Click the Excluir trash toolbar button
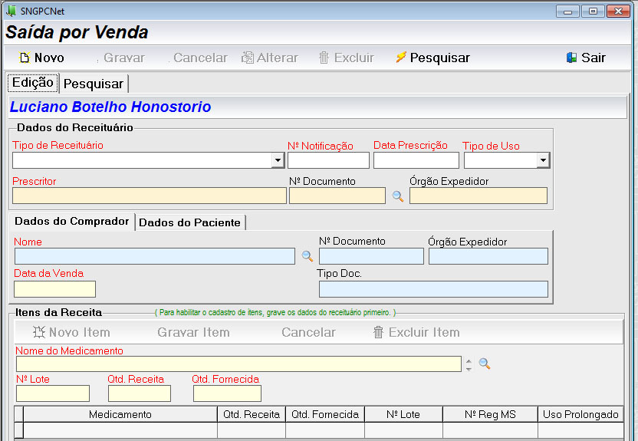Image resolution: width=638 pixels, height=441 pixels. tap(346, 58)
